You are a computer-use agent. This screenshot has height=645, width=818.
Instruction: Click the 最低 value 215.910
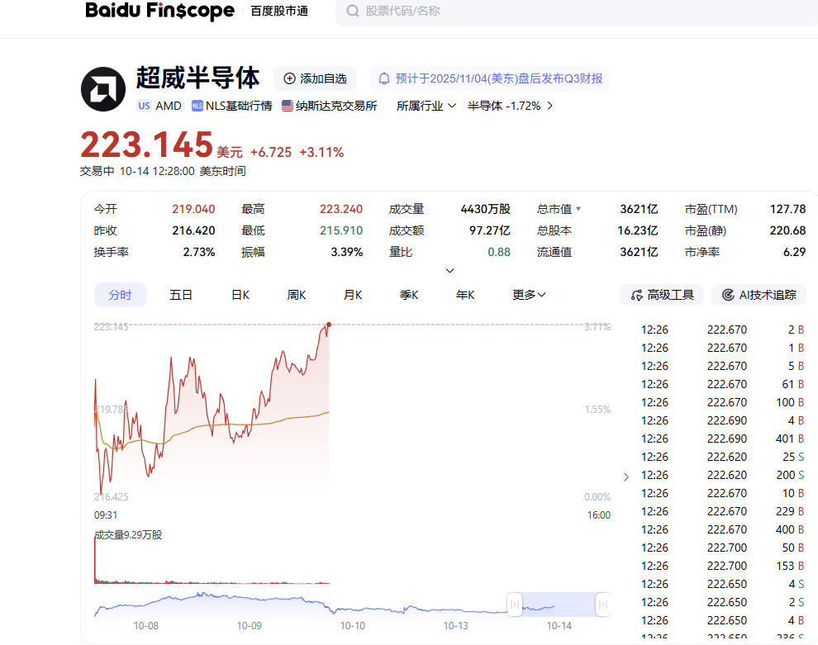pos(341,230)
